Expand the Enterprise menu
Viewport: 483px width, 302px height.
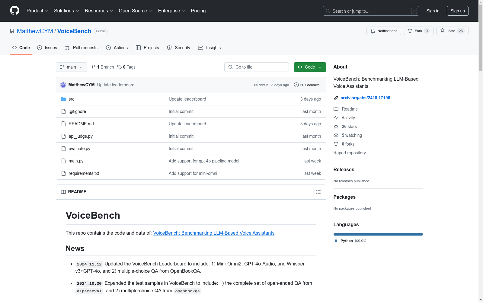click(172, 11)
